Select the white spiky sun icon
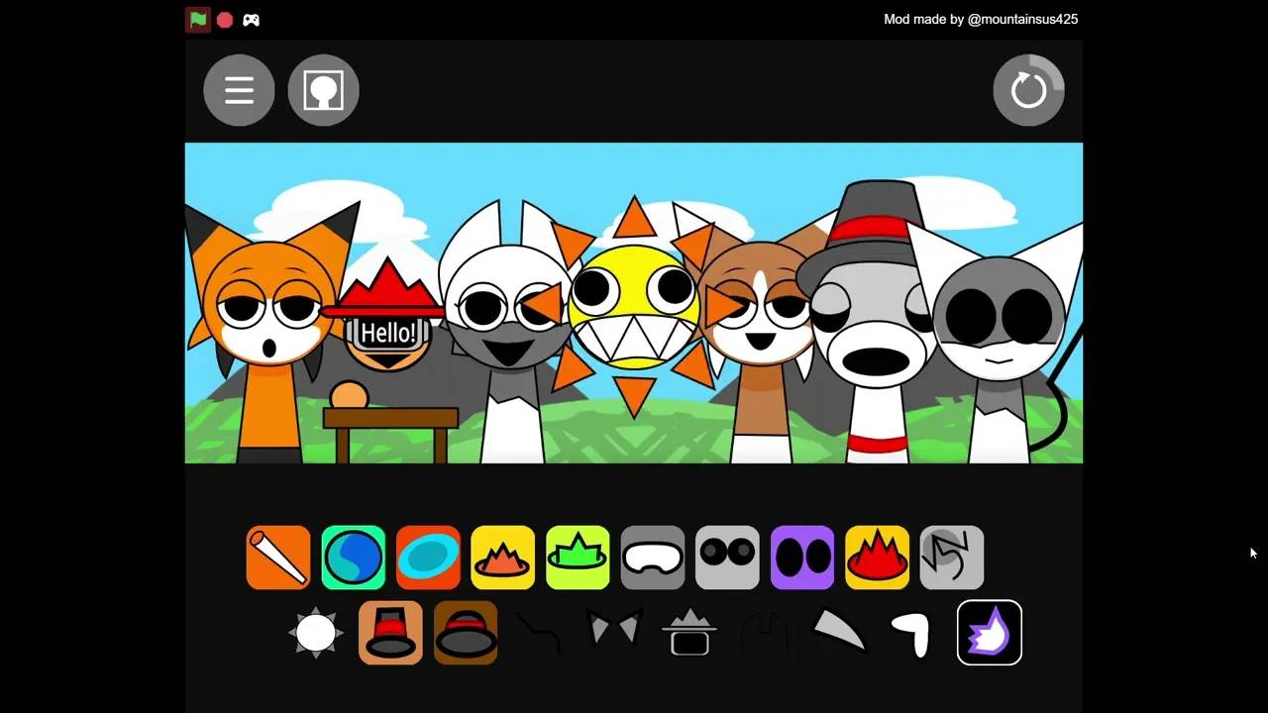This screenshot has height=713, width=1268. point(316,633)
